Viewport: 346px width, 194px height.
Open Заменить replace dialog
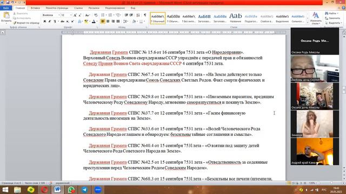click(x=333, y=18)
